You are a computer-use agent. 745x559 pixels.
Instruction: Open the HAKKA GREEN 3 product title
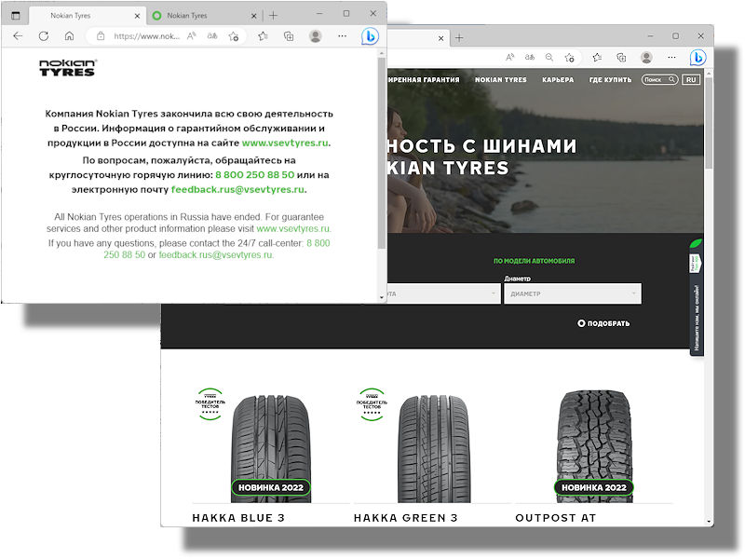[x=405, y=518]
